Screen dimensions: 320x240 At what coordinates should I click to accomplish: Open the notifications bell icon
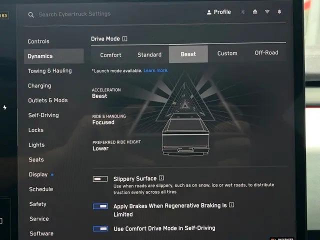279,11
